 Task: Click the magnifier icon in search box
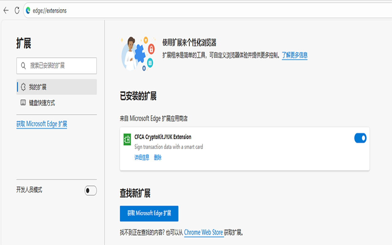coord(23,66)
